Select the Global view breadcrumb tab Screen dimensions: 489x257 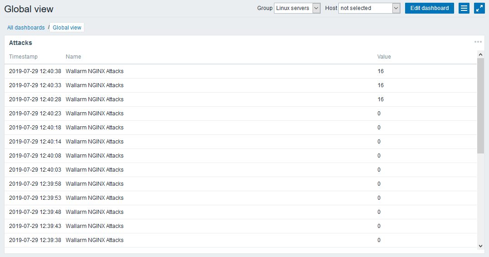(x=67, y=28)
